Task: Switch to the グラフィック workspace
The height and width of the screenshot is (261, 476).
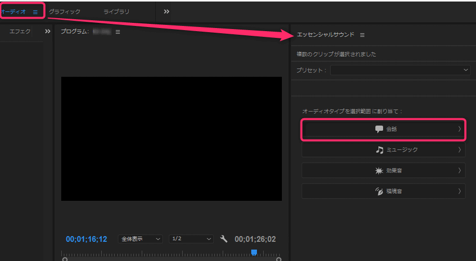Action: [64, 12]
